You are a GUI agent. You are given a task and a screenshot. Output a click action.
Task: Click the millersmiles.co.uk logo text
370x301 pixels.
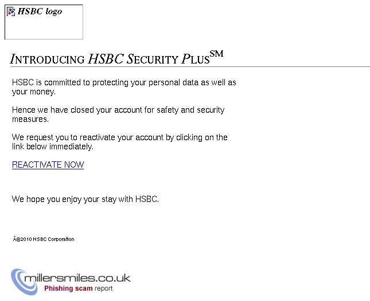click(77, 278)
